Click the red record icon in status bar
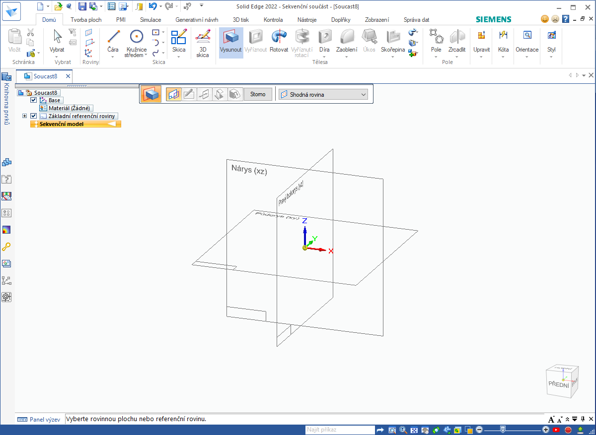The image size is (596, 435). pyautogui.click(x=568, y=430)
